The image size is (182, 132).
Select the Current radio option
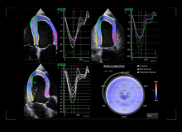point(138,66)
